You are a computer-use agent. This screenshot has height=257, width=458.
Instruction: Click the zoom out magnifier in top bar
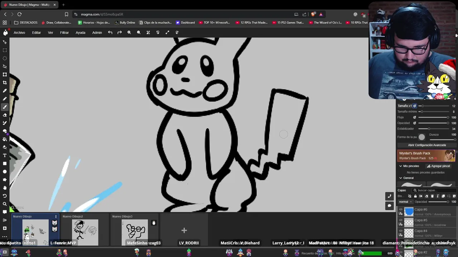[x=139, y=32]
